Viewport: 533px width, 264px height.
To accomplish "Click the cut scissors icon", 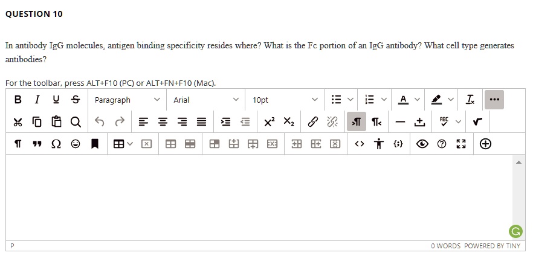I will pyautogui.click(x=18, y=121).
